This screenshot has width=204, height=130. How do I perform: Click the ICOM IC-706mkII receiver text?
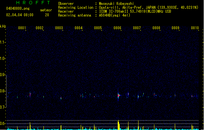click(x=135, y=11)
